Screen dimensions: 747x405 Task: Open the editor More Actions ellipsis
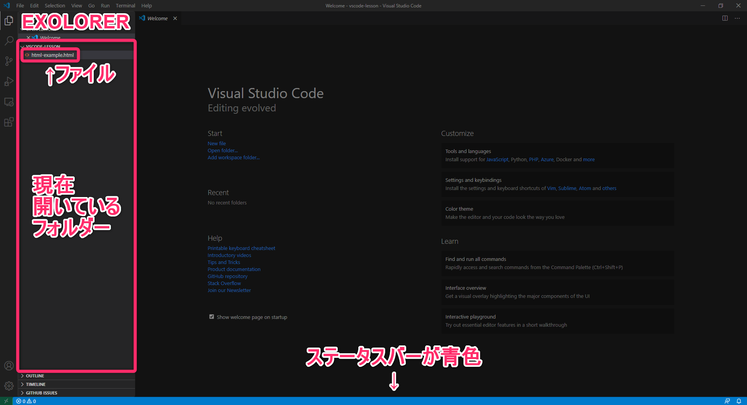click(737, 18)
